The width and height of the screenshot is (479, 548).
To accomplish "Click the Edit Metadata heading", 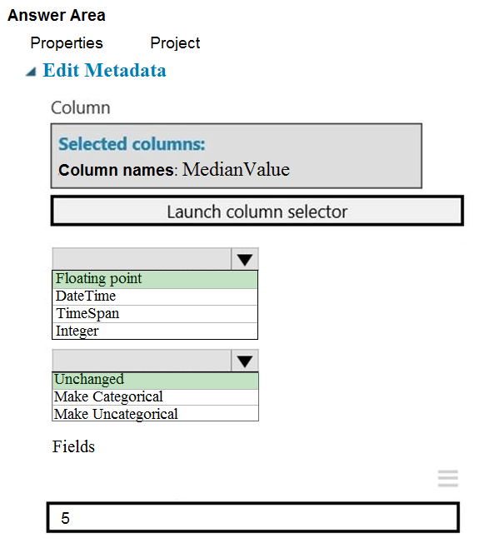I will [x=104, y=70].
